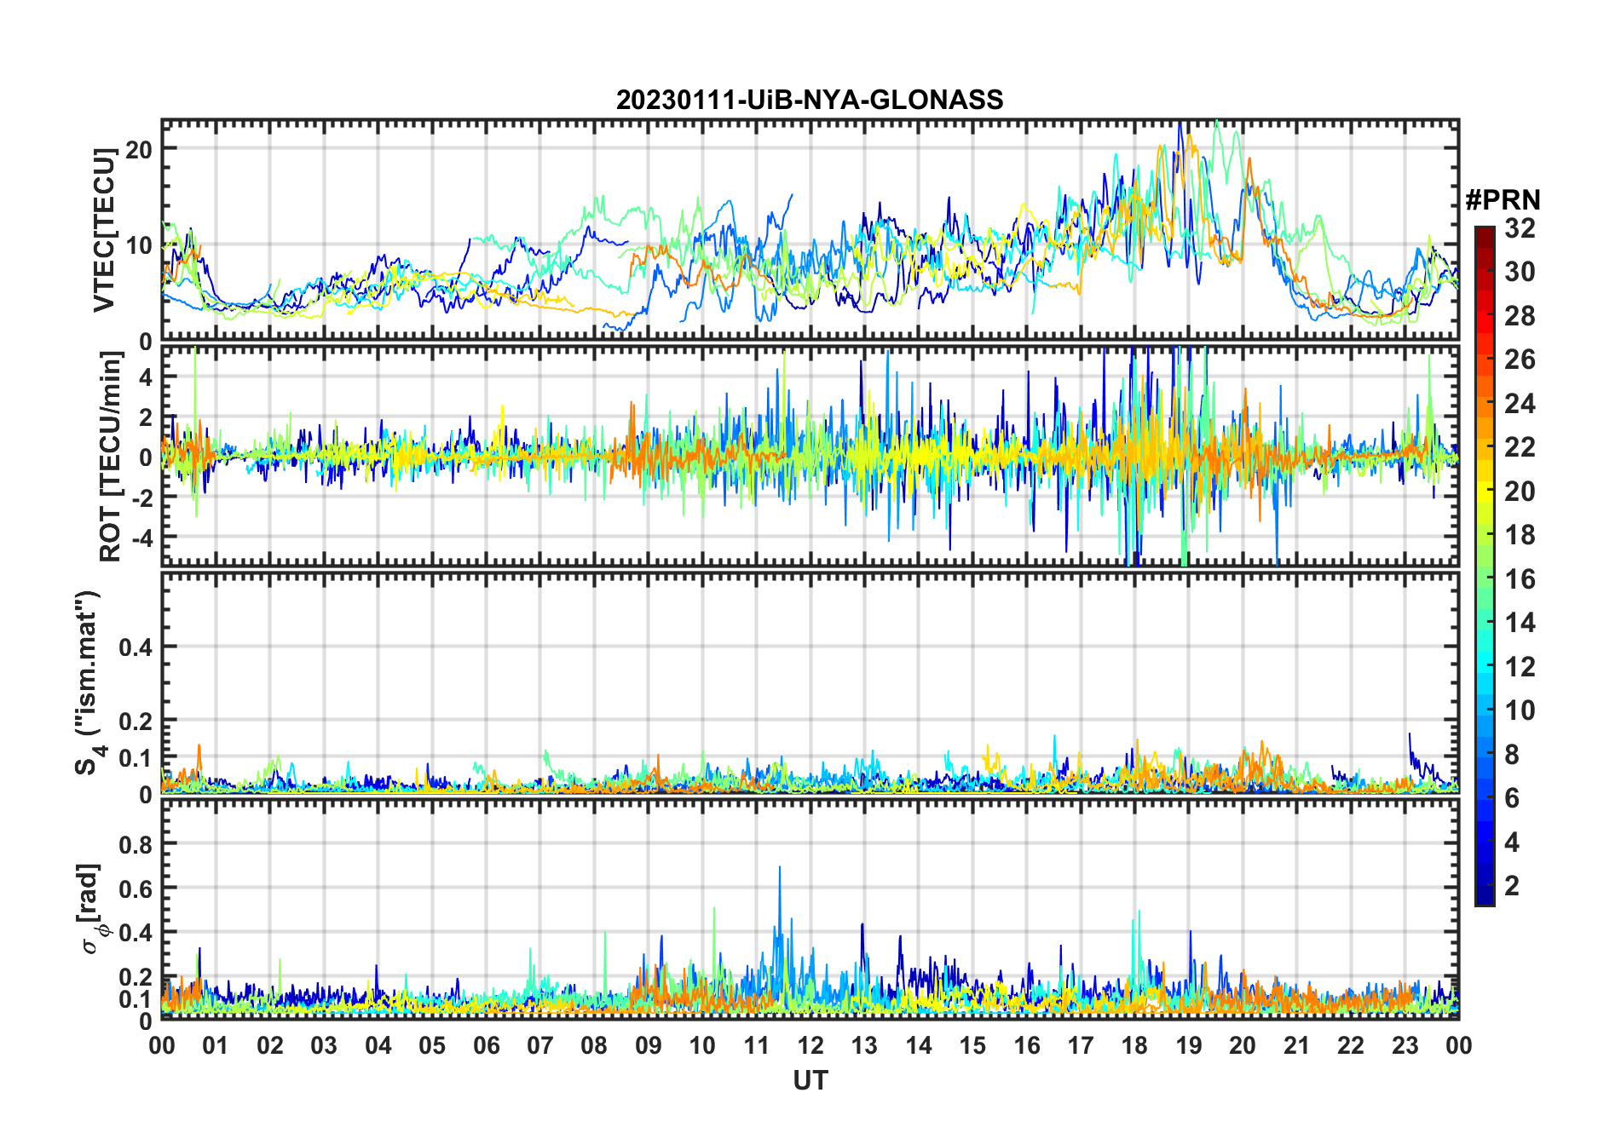
Task: Click colorbar tick label 32
Action: (x=1520, y=228)
